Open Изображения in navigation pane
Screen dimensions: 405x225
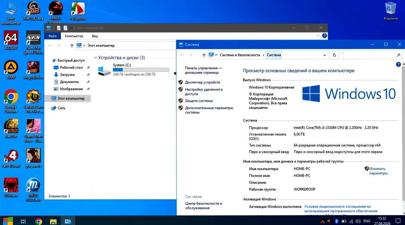tap(68, 89)
